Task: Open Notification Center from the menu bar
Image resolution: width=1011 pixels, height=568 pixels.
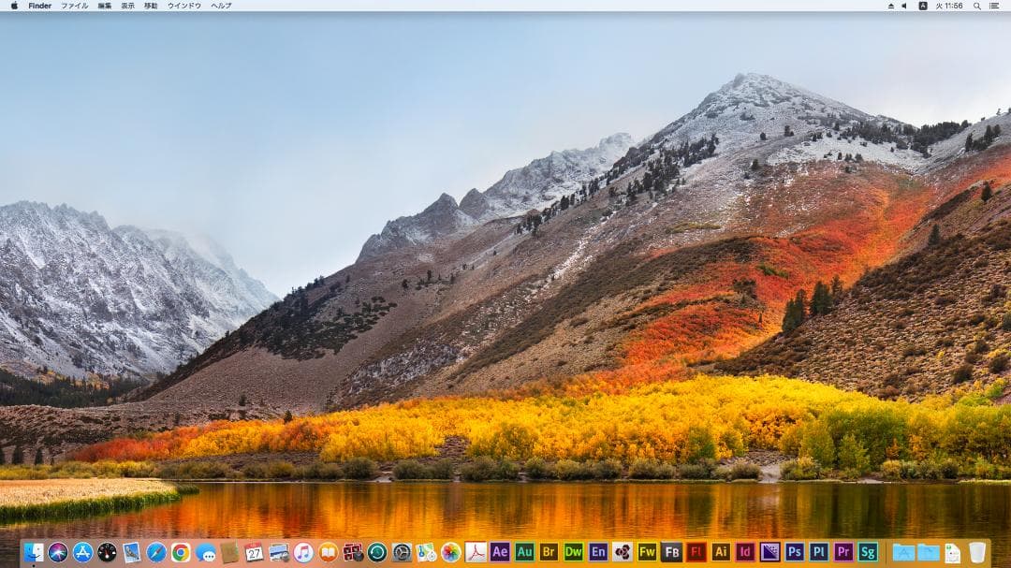Action: (x=995, y=6)
